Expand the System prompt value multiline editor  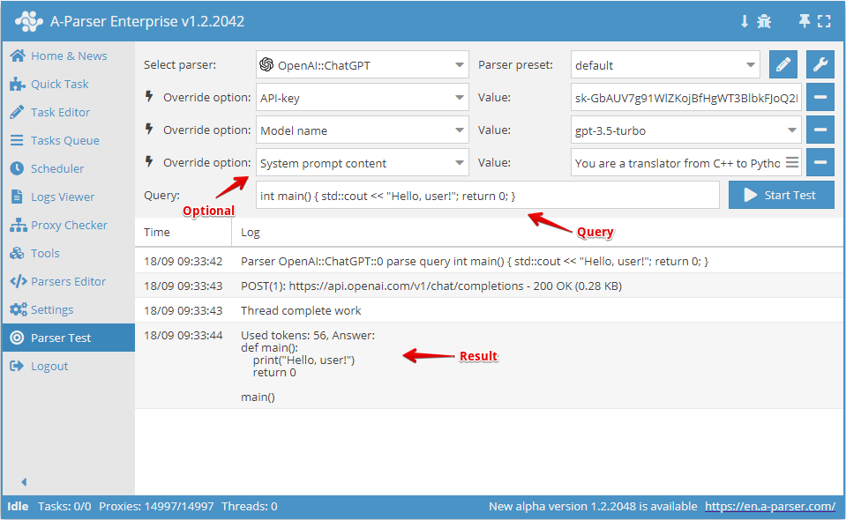pyautogui.click(x=792, y=162)
